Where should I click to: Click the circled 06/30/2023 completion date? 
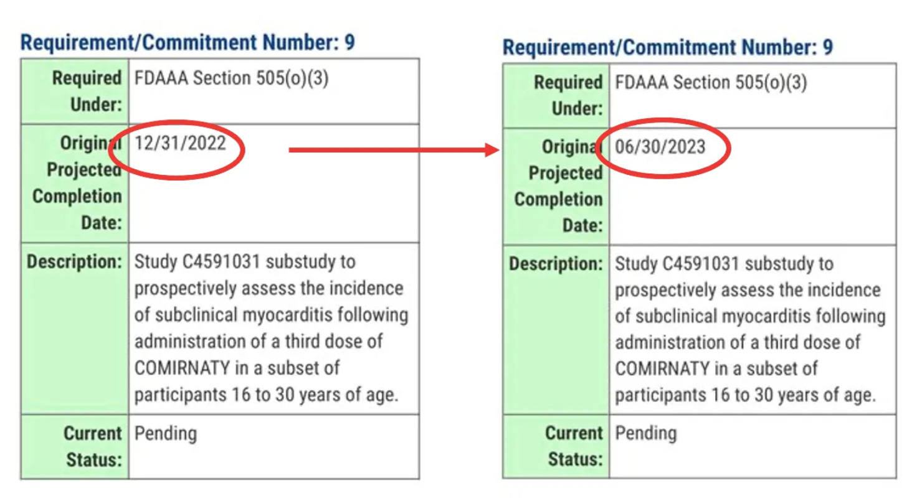660,147
